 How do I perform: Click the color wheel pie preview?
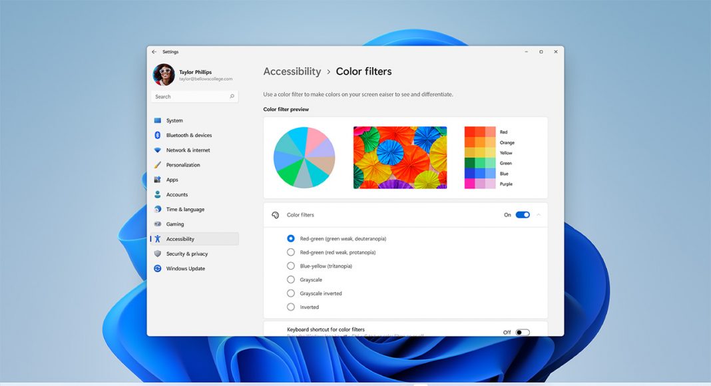[304, 157]
